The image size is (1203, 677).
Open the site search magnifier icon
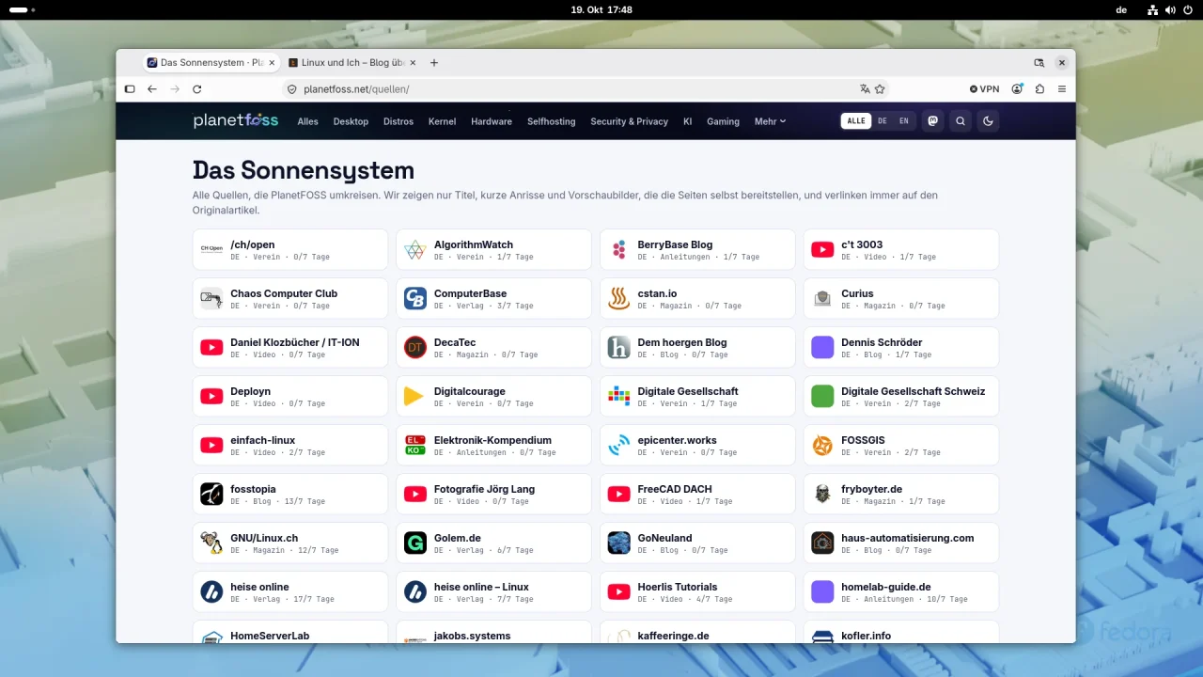pos(961,121)
